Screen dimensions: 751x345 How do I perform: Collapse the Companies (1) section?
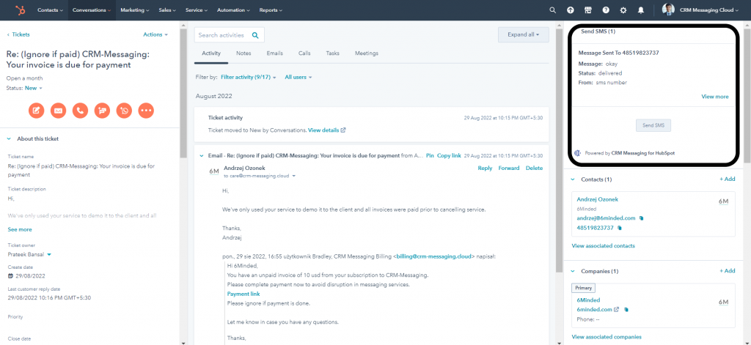tap(572, 271)
